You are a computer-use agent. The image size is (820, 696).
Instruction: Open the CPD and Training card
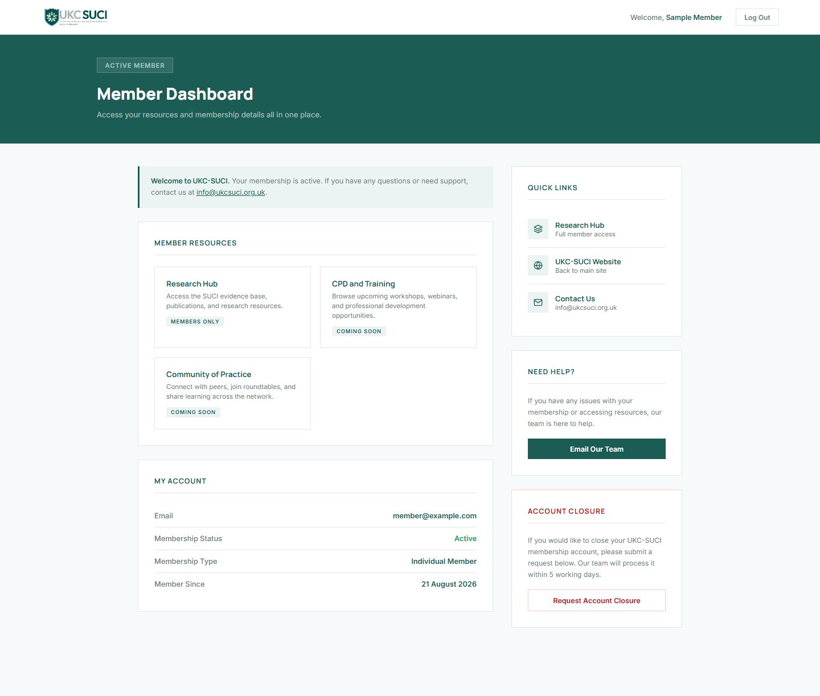point(398,307)
